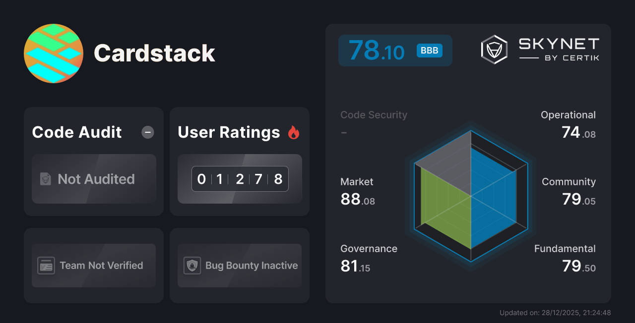Click the flame icon next to User Ratings
Image resolution: width=635 pixels, height=323 pixels.
click(293, 132)
